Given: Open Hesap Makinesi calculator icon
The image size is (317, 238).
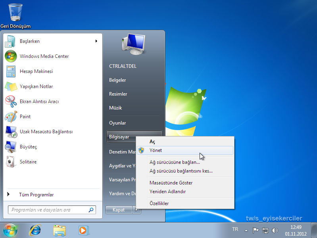Looking at the screenshot, I should [11, 71].
